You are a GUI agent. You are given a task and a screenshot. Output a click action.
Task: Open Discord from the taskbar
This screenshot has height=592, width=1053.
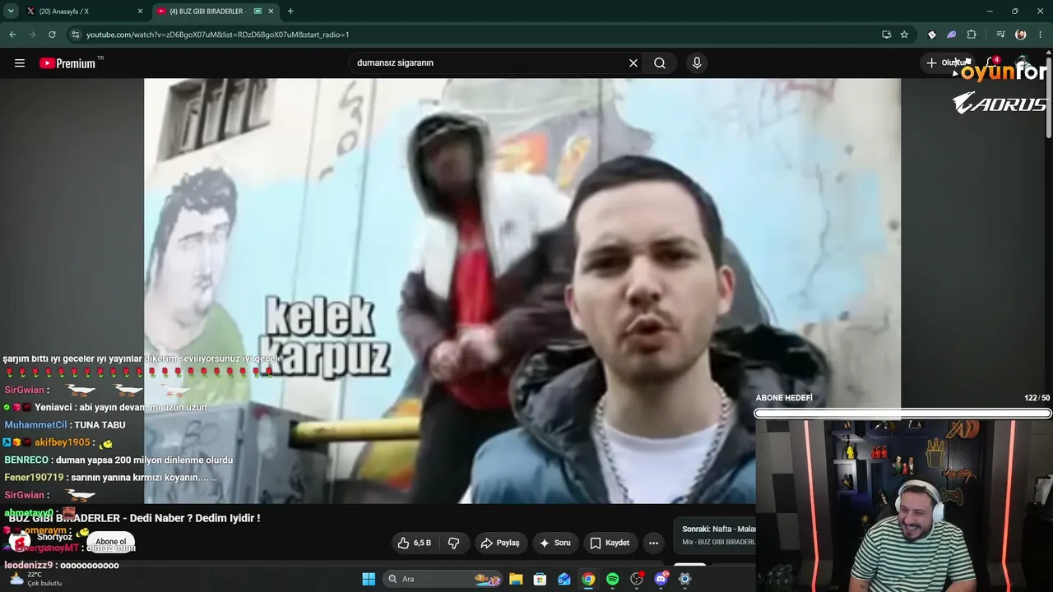(x=661, y=579)
